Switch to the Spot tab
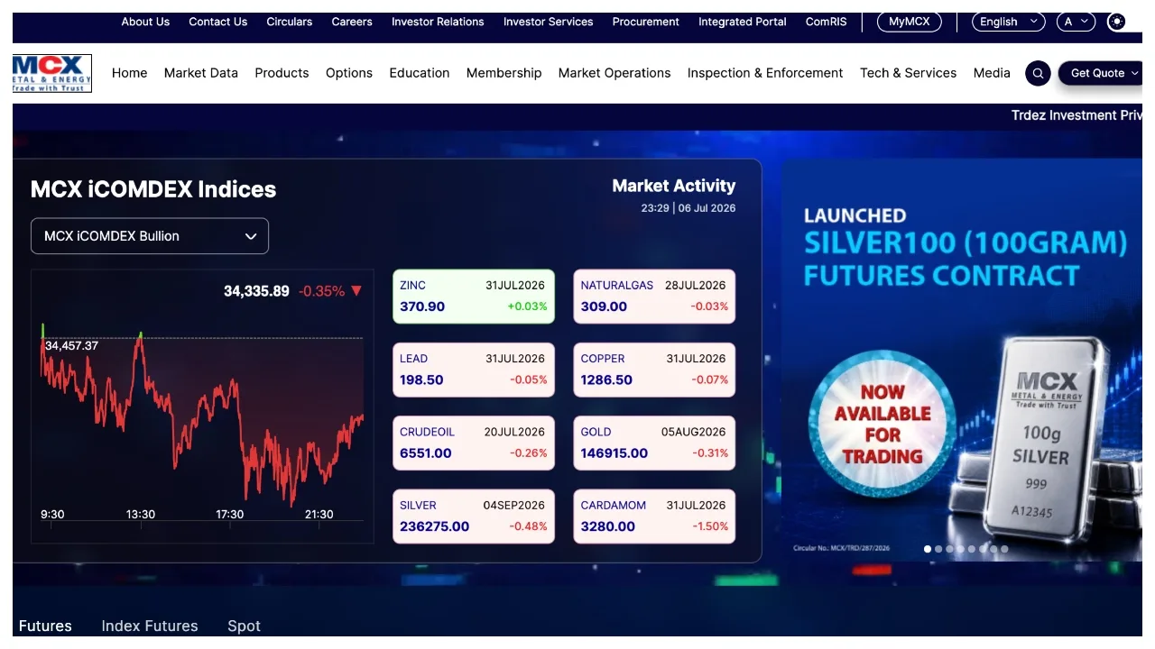 [x=244, y=626]
